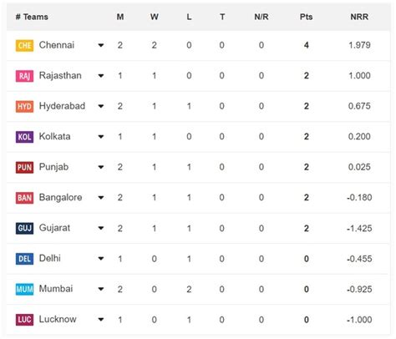
Task: Expand the Punjab row dropdown arrow
Action: 101,167
